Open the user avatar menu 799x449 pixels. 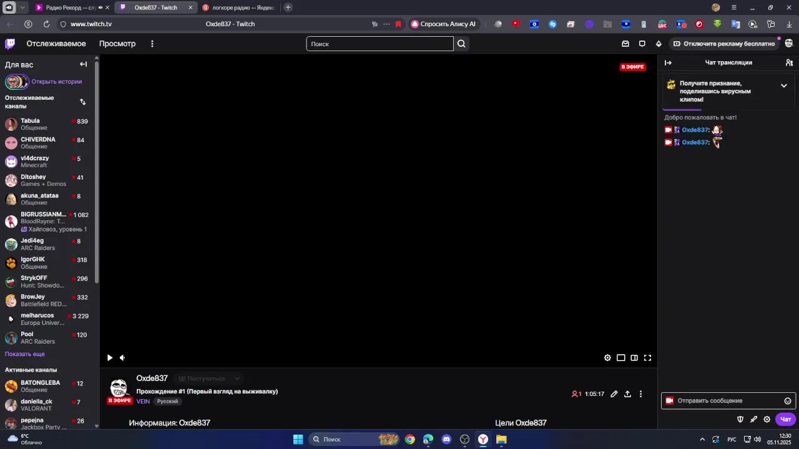pyautogui.click(x=789, y=44)
